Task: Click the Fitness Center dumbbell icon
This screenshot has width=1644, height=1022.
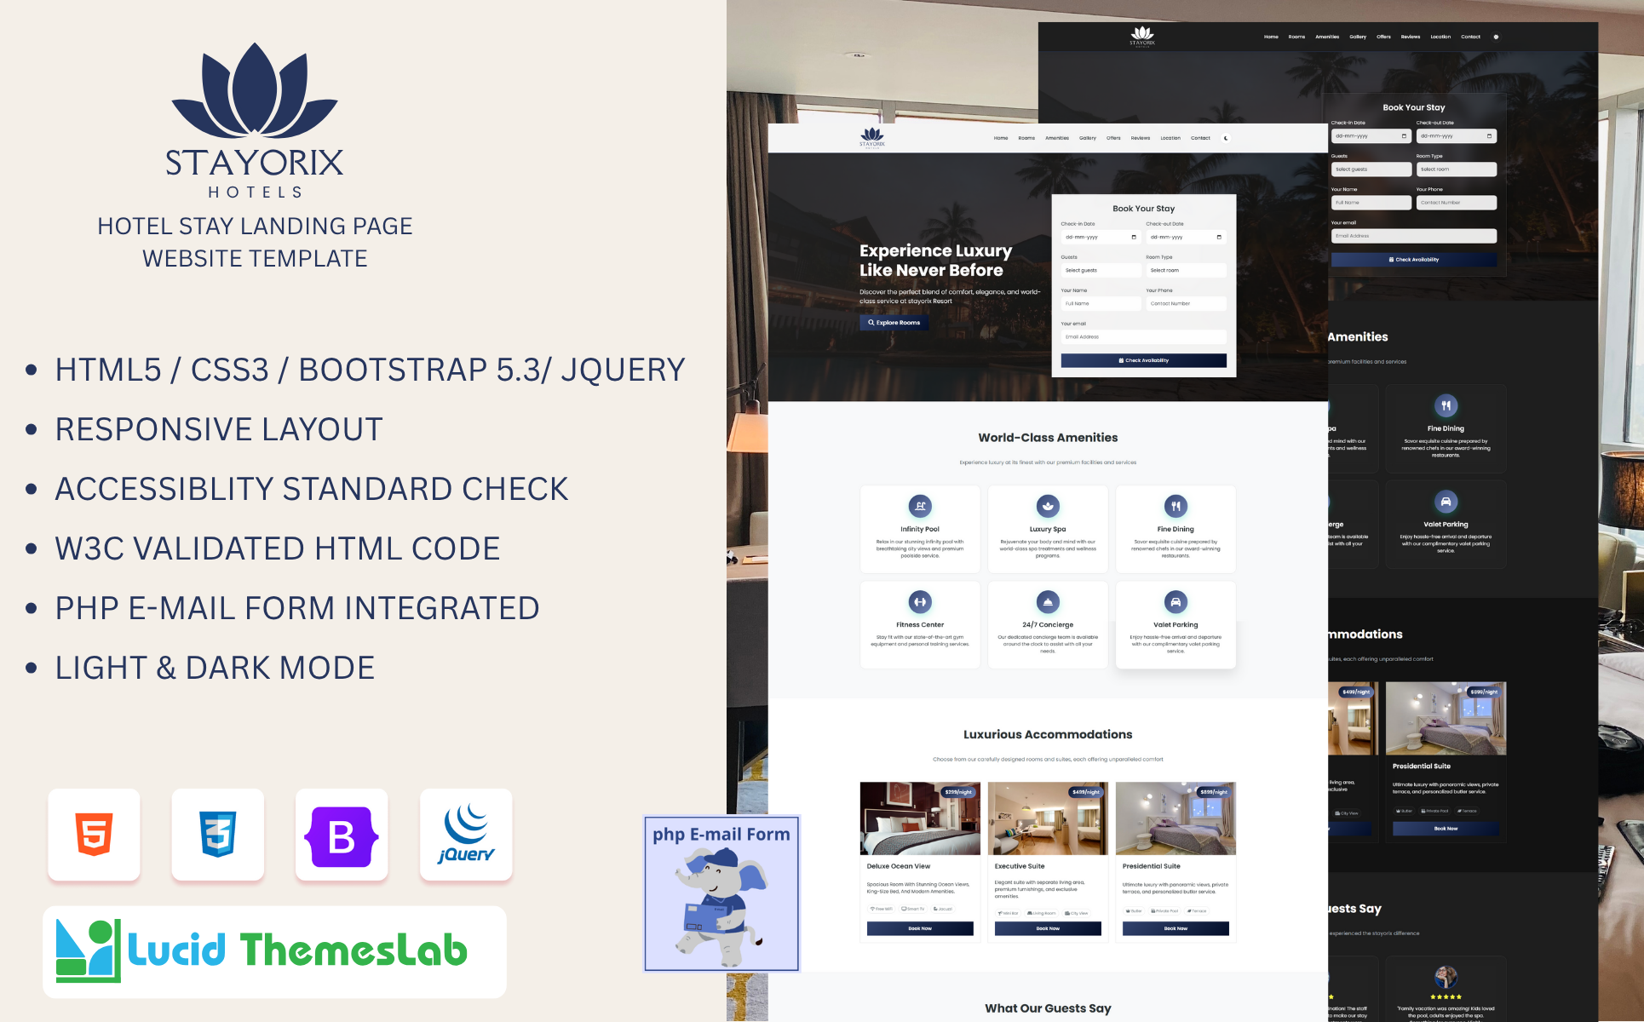Action: pyautogui.click(x=920, y=602)
